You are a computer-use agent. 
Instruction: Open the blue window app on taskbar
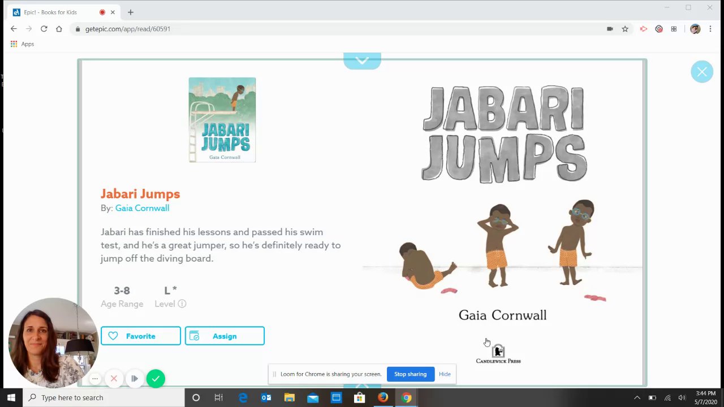click(x=336, y=397)
